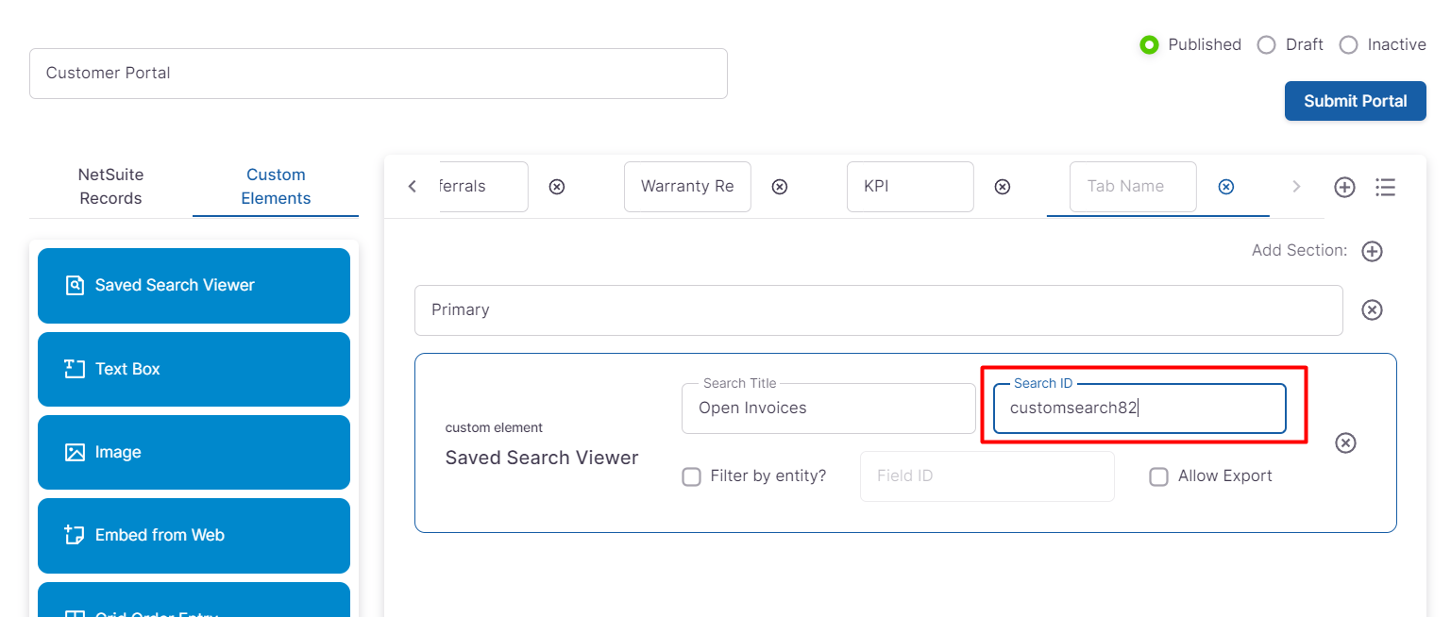Open the Custom Elements tab
Image resolution: width=1451 pixels, height=617 pixels.
click(276, 187)
